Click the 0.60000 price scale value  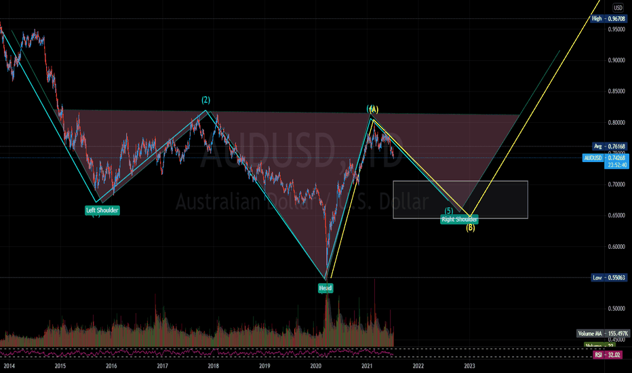click(616, 246)
